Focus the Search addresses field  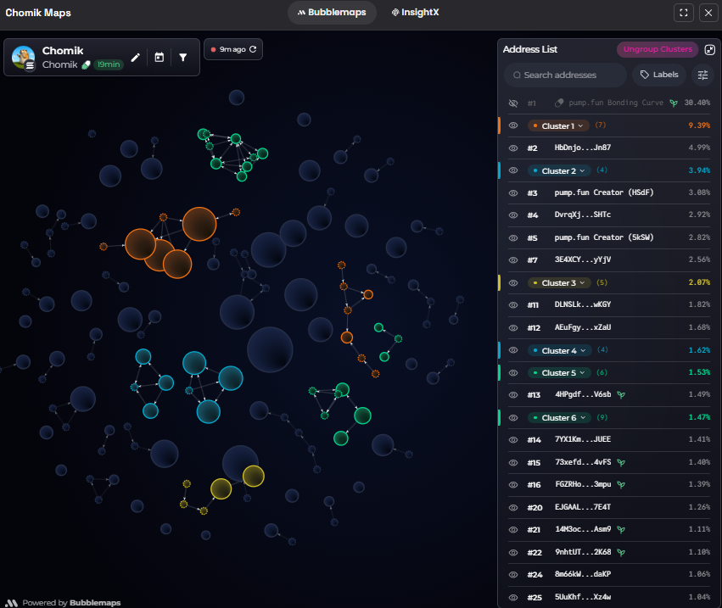565,75
